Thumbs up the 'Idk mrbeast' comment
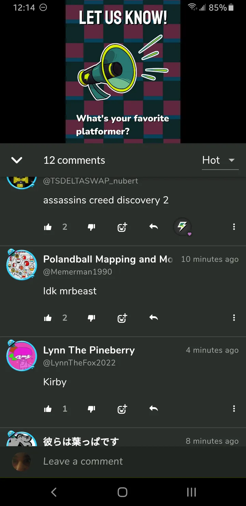Image resolution: width=246 pixels, height=506 pixels. click(x=48, y=318)
